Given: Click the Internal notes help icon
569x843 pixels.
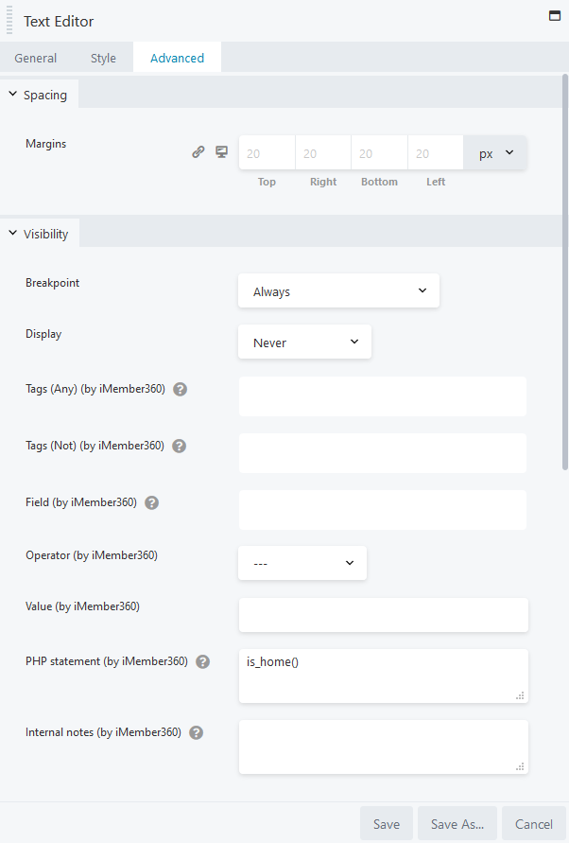Looking at the screenshot, I should tap(196, 731).
